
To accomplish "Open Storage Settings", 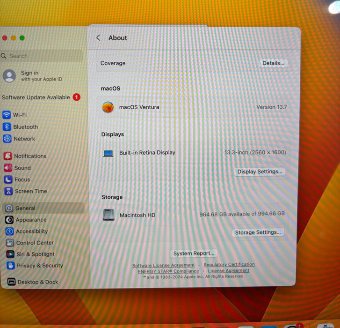I will [x=258, y=232].
